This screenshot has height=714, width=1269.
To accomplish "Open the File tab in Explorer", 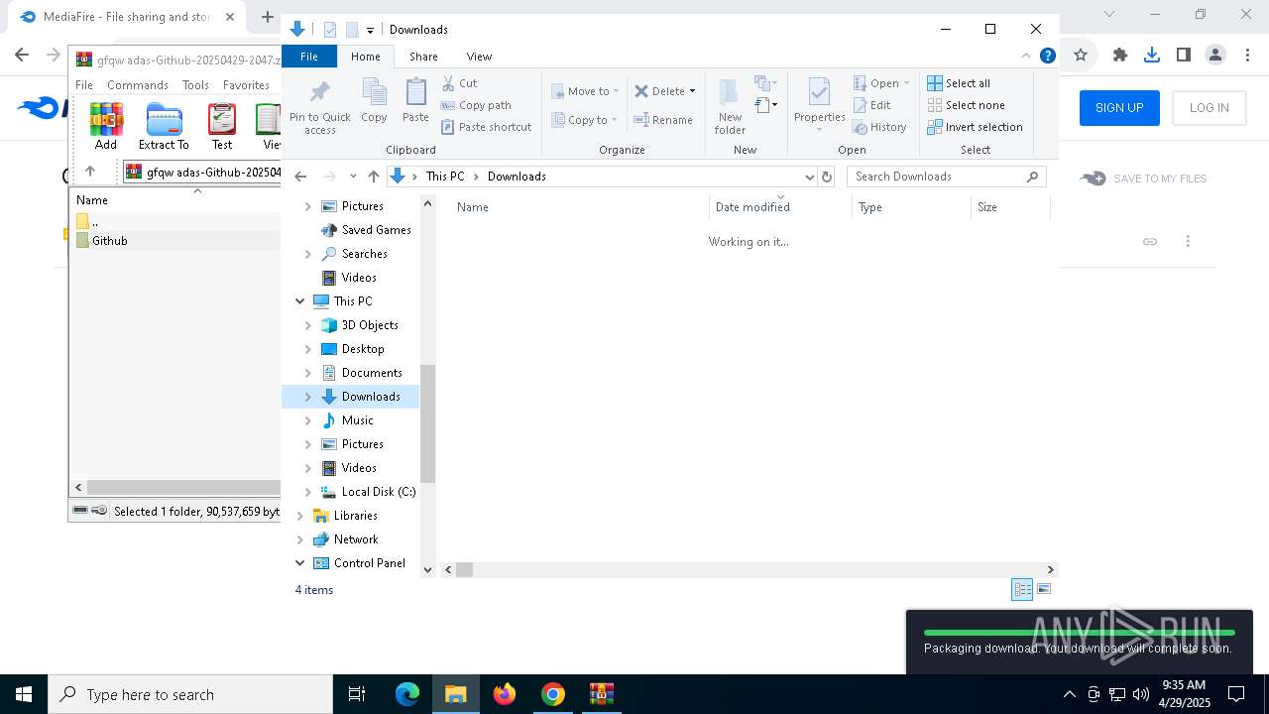I will (x=309, y=57).
